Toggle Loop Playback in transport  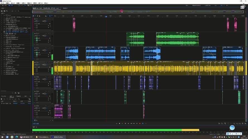[x=143, y=123]
